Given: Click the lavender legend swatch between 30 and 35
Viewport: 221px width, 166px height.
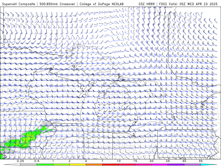Looking at the screenshot, I should point(192,165).
